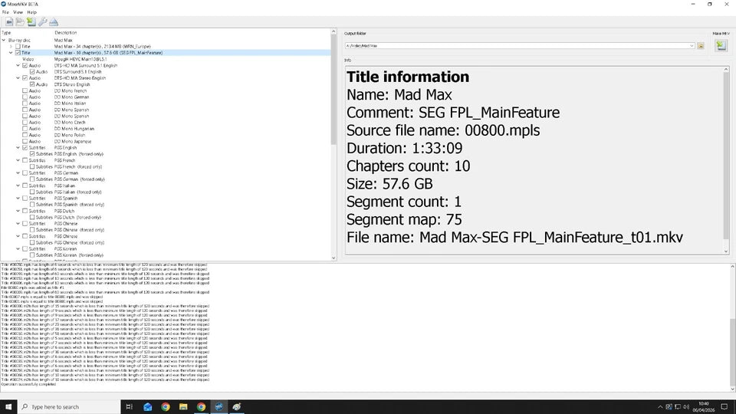Check PGS German forced only subtitles
This screenshot has height=414, width=736.
click(32, 179)
